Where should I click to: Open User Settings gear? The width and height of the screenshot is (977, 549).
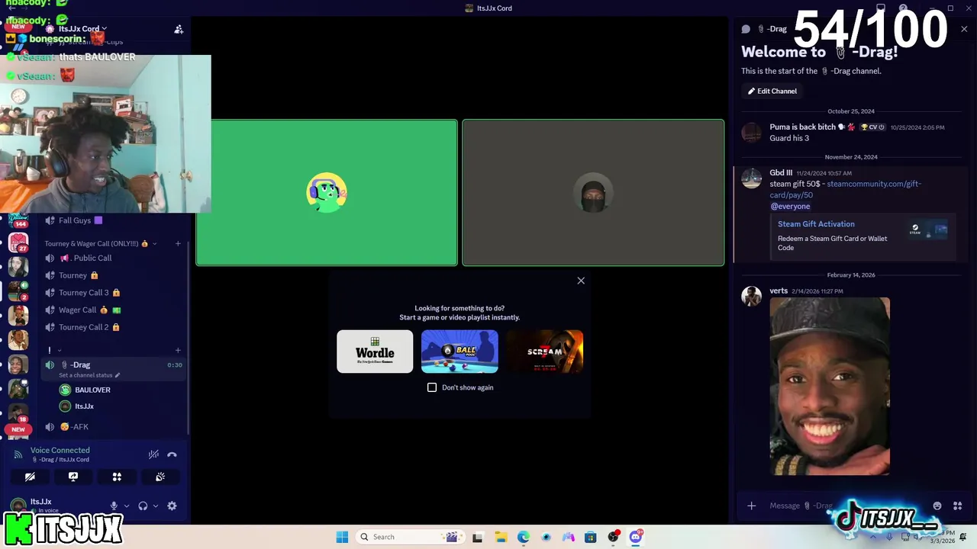[x=172, y=506]
